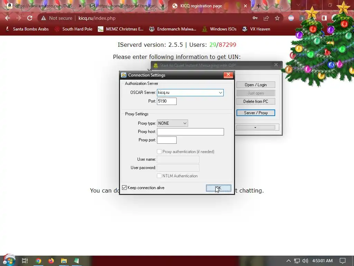This screenshot has width=354, height=266.
Task: Click the Server / Proxy button
Action: coord(255,113)
